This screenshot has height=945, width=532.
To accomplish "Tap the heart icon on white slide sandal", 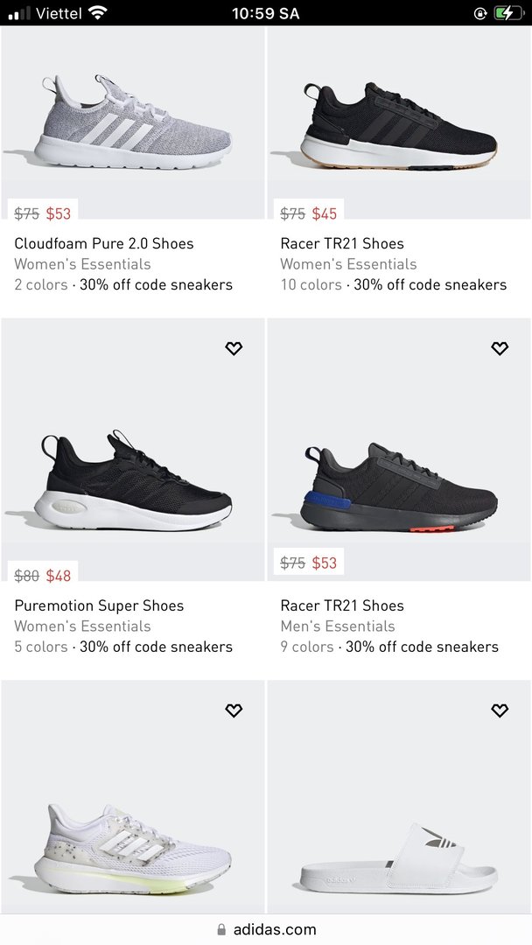I will coord(500,710).
